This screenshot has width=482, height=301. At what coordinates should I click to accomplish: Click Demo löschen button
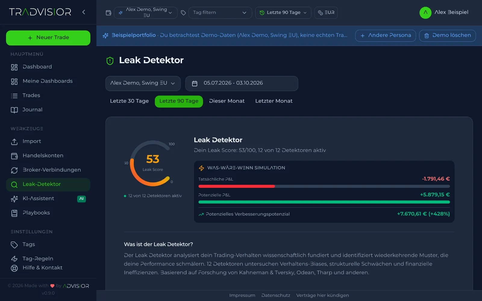tap(447, 36)
